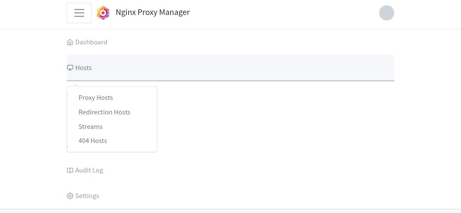
Task: Select the 404 Hosts menu entry
Action: [x=93, y=141]
